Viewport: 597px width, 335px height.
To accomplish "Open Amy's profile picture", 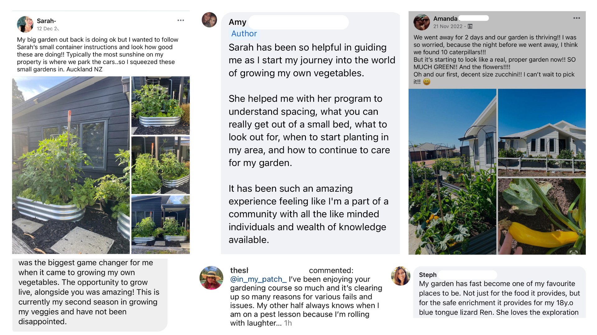I will (x=209, y=20).
